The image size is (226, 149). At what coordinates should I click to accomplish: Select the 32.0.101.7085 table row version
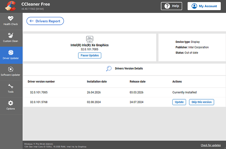point(39,92)
